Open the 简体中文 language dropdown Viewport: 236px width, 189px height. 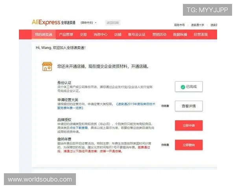click(x=88, y=22)
